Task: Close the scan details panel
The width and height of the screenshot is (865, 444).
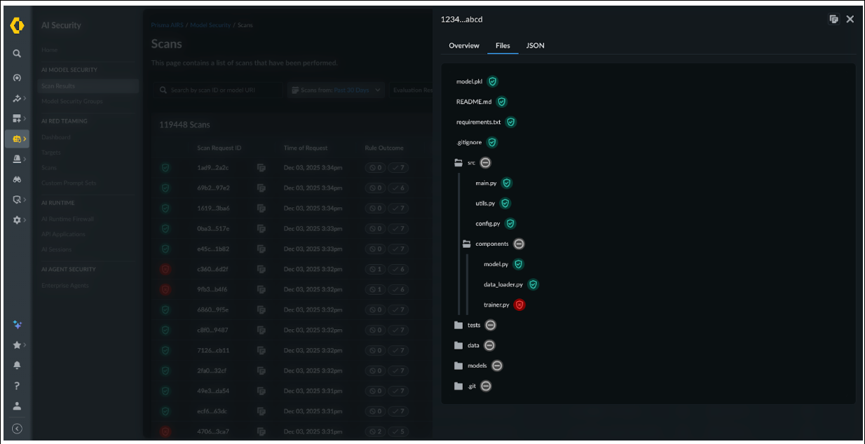Action: [x=850, y=19]
